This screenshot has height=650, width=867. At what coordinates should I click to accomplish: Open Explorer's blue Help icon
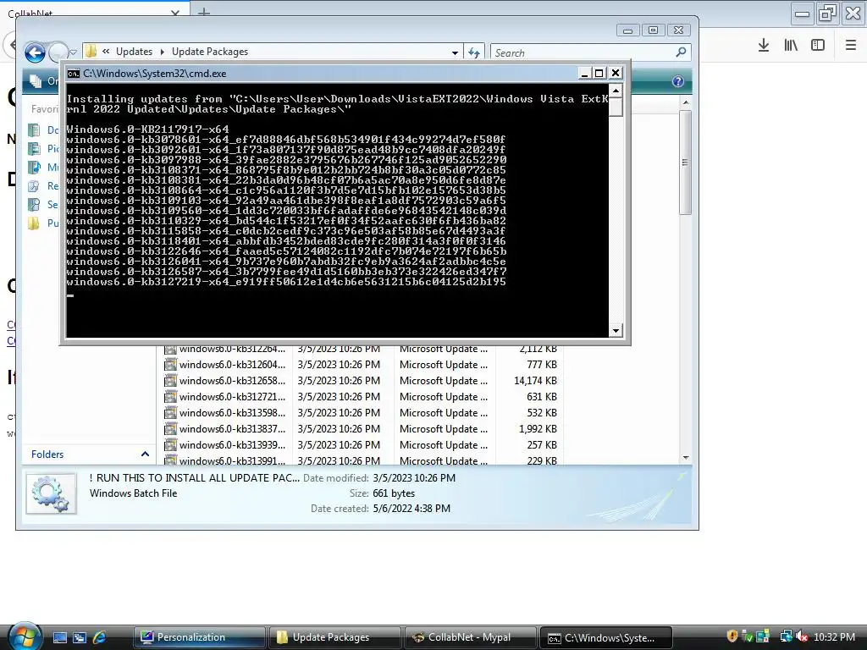pos(678,81)
